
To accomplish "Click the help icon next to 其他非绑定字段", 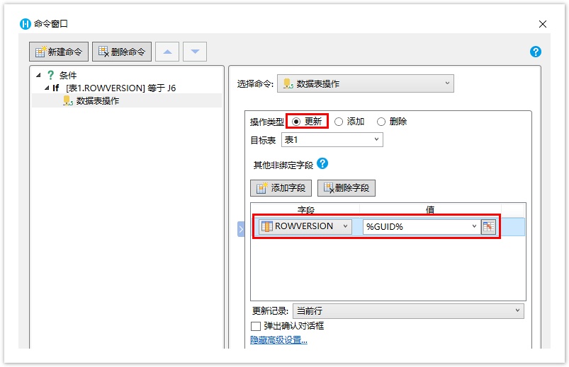I will pos(322,164).
